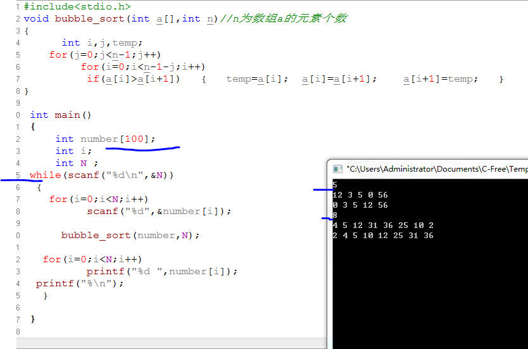Click the inner loop "for(i=0;i<n-1-j;i++)"
The image size is (528, 349).
click(143, 67)
